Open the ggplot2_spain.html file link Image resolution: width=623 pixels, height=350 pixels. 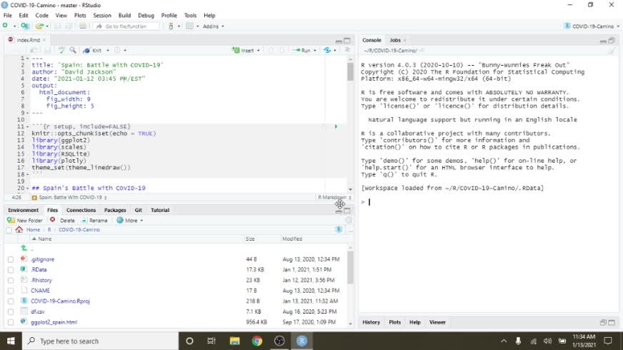[54, 322]
